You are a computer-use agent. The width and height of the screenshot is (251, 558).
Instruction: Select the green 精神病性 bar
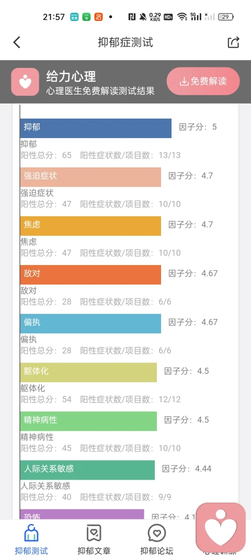click(x=88, y=421)
